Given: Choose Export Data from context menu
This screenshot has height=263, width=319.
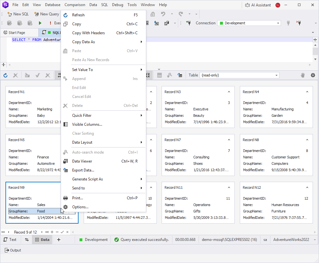Looking at the screenshot, I should click(x=83, y=170).
